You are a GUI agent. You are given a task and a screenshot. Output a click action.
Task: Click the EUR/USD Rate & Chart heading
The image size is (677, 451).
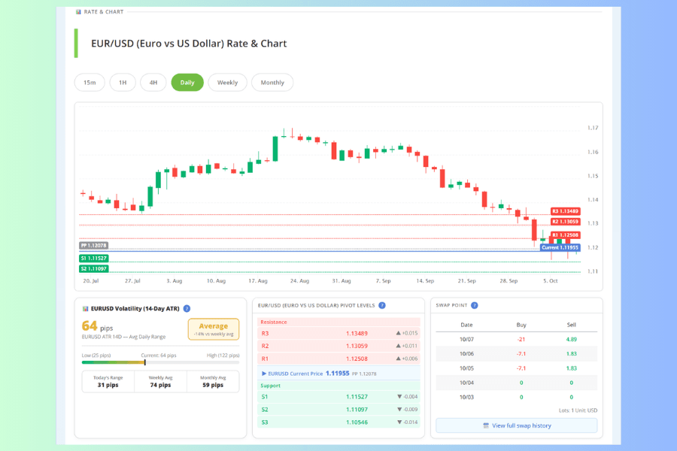[189, 44]
